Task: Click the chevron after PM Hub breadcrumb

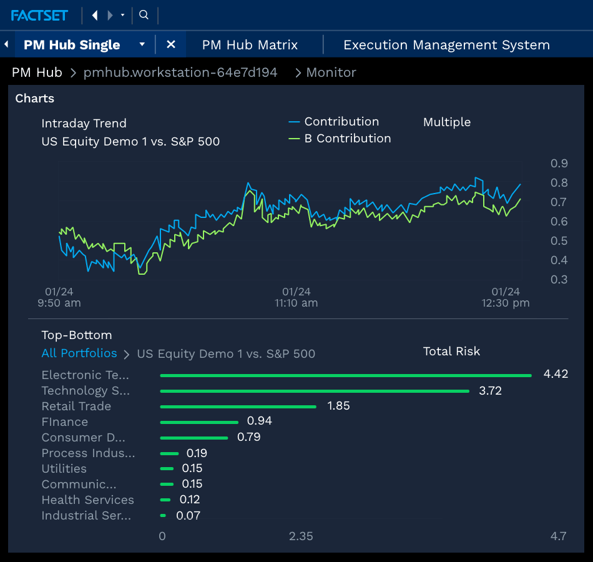Action: [x=72, y=72]
